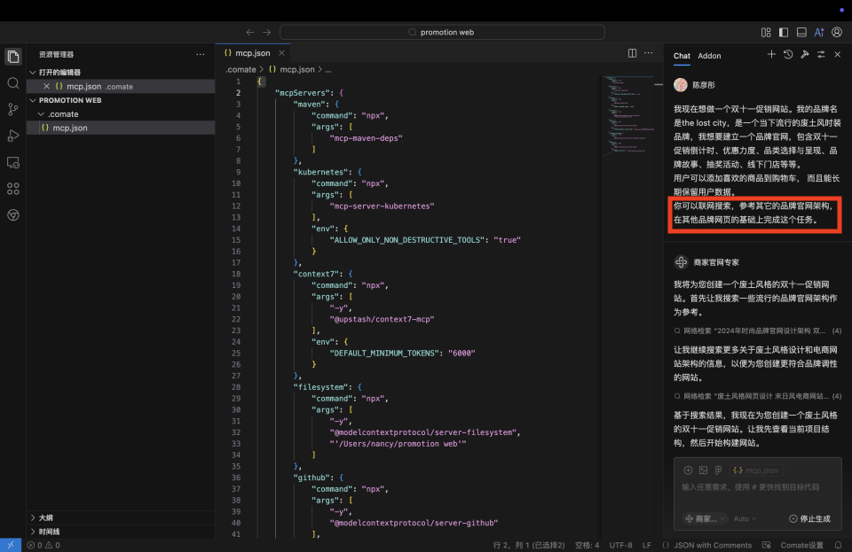Toggle the primary side bar layout

tap(784, 32)
